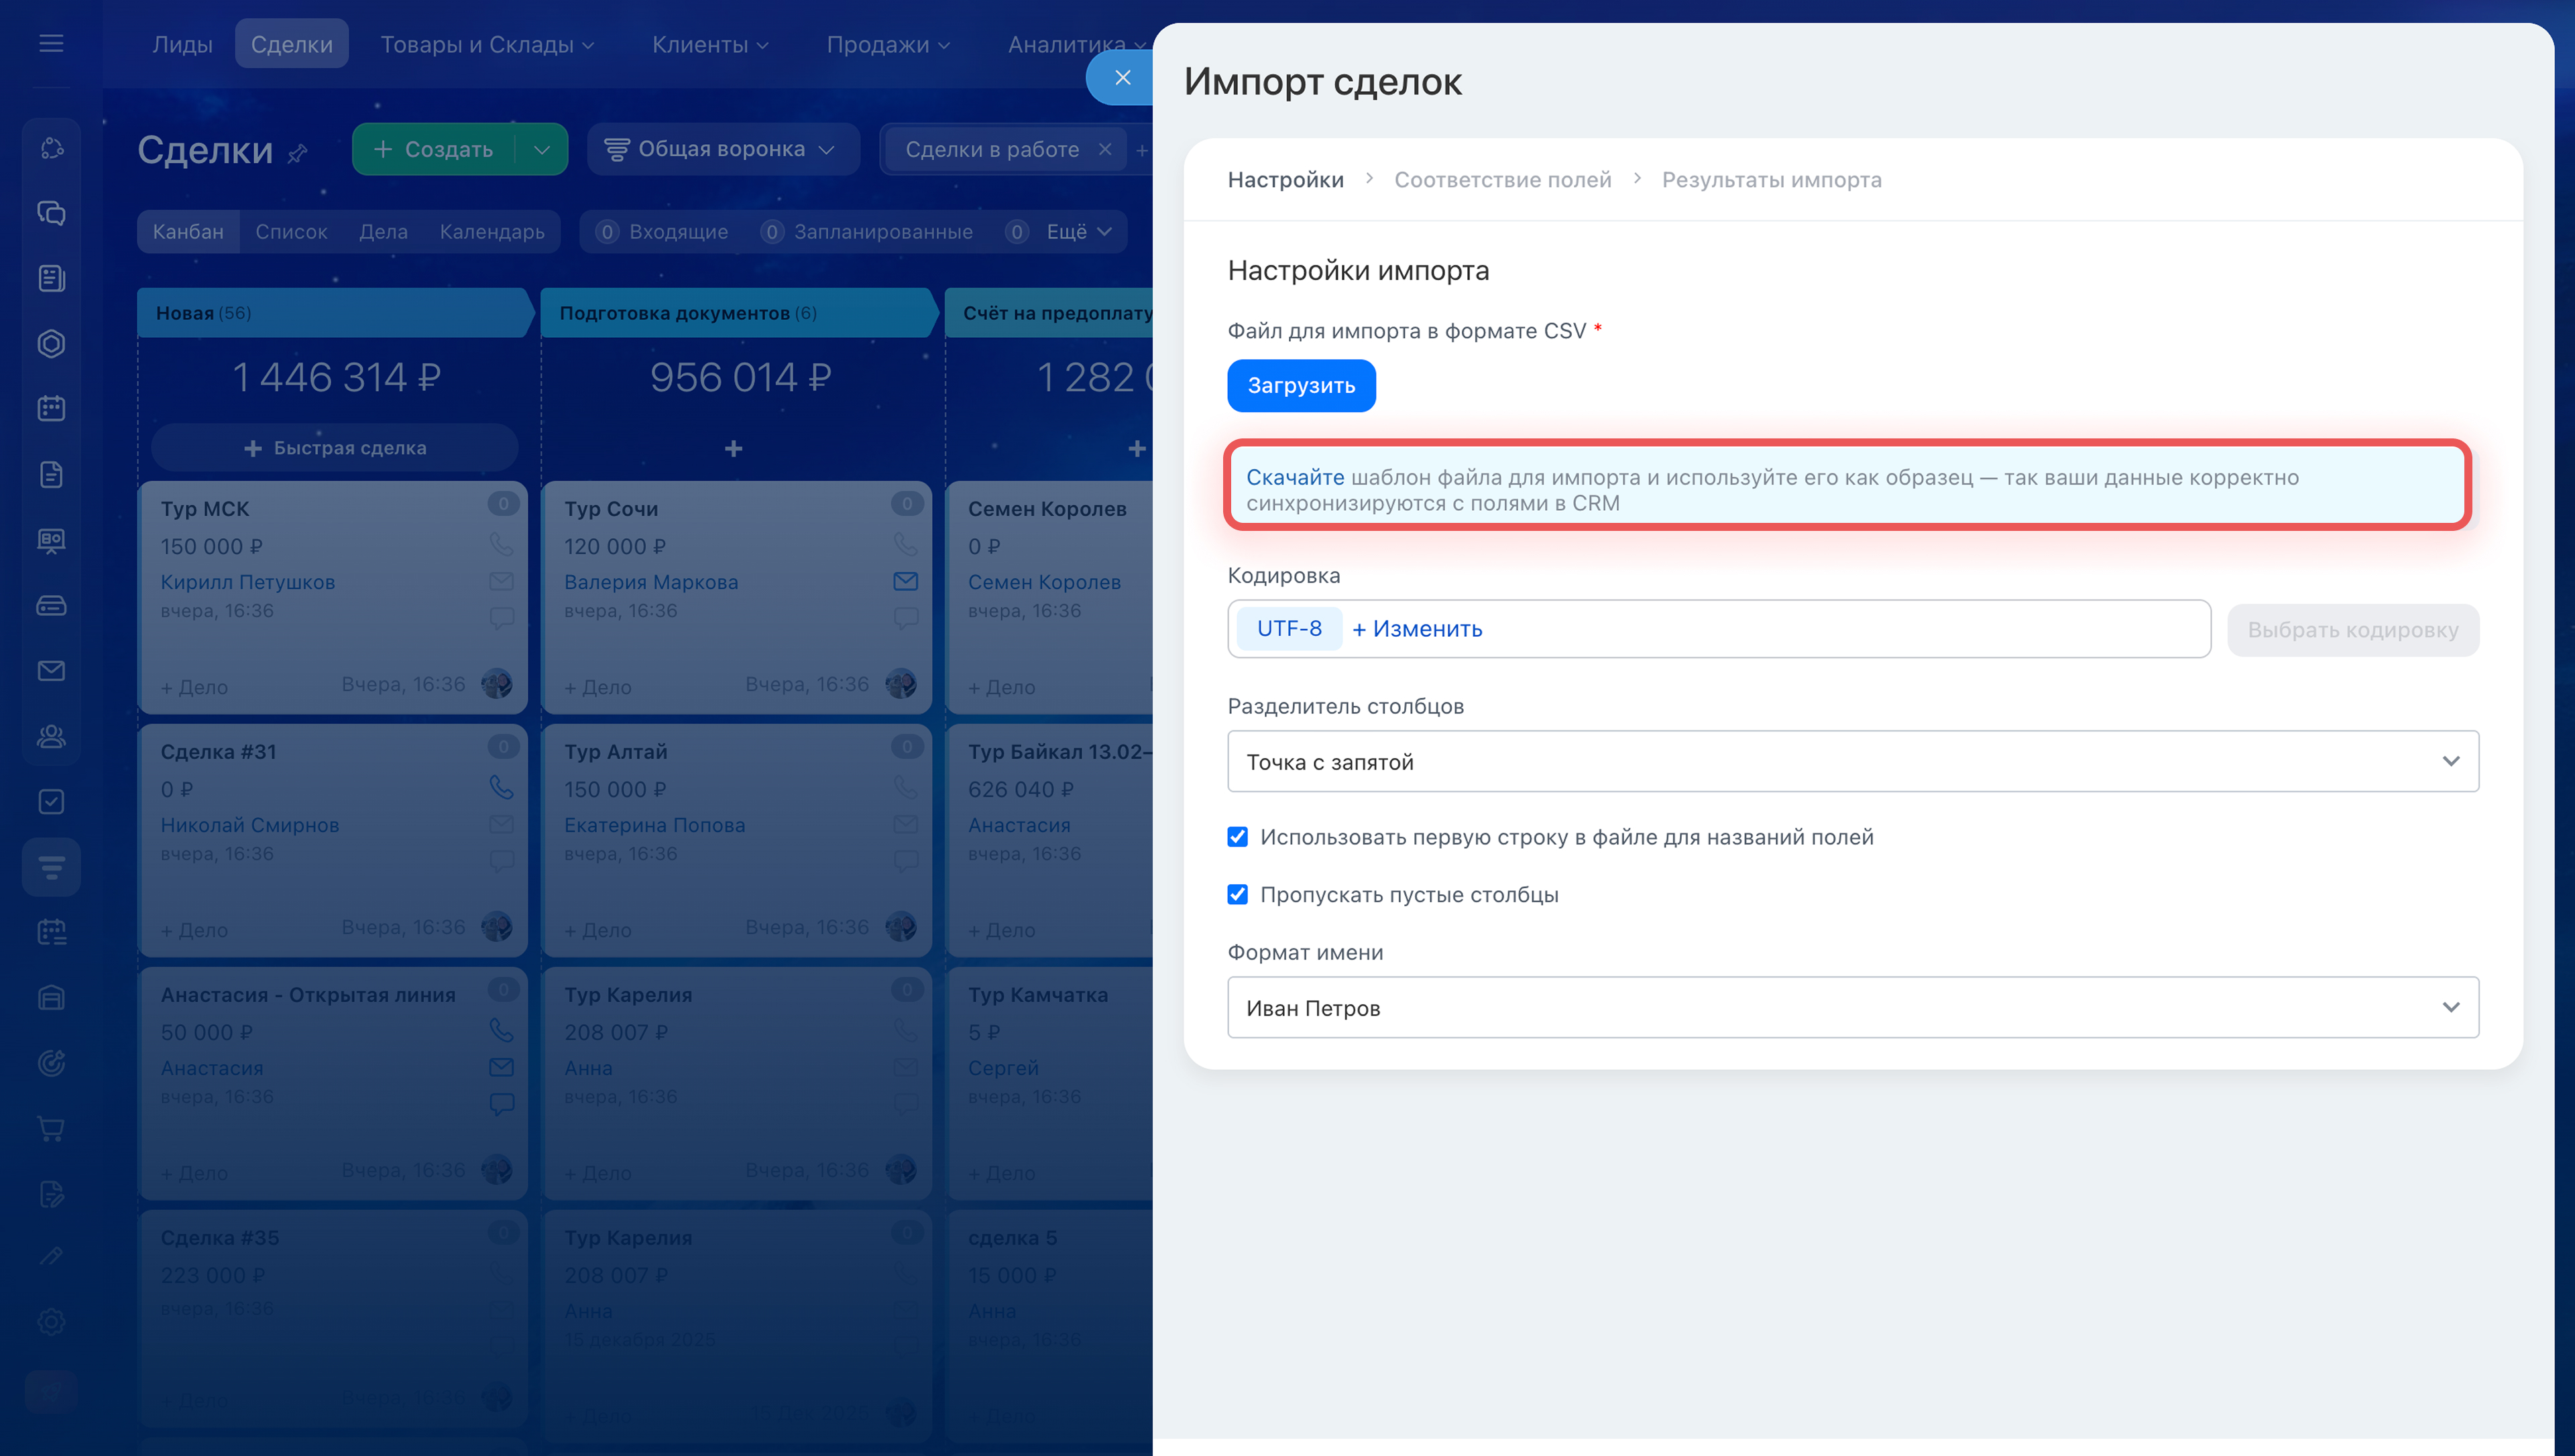Toggle Пропускать пустые столбцы checkbox
The width and height of the screenshot is (2575, 1456).
[x=1238, y=894]
